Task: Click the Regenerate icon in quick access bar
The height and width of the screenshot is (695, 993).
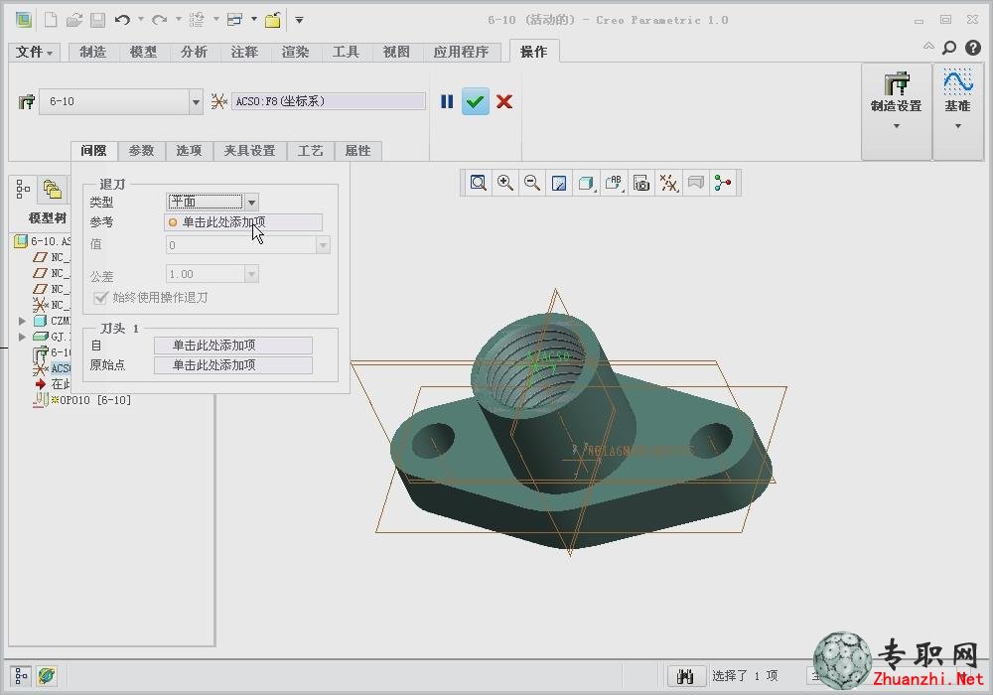Action: pyautogui.click(x=197, y=20)
